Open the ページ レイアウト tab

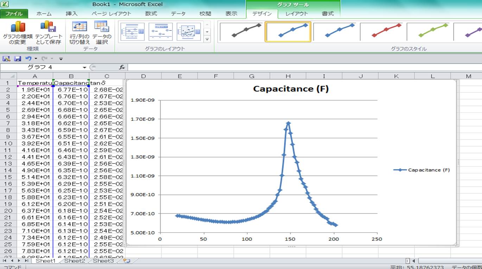[x=111, y=14]
